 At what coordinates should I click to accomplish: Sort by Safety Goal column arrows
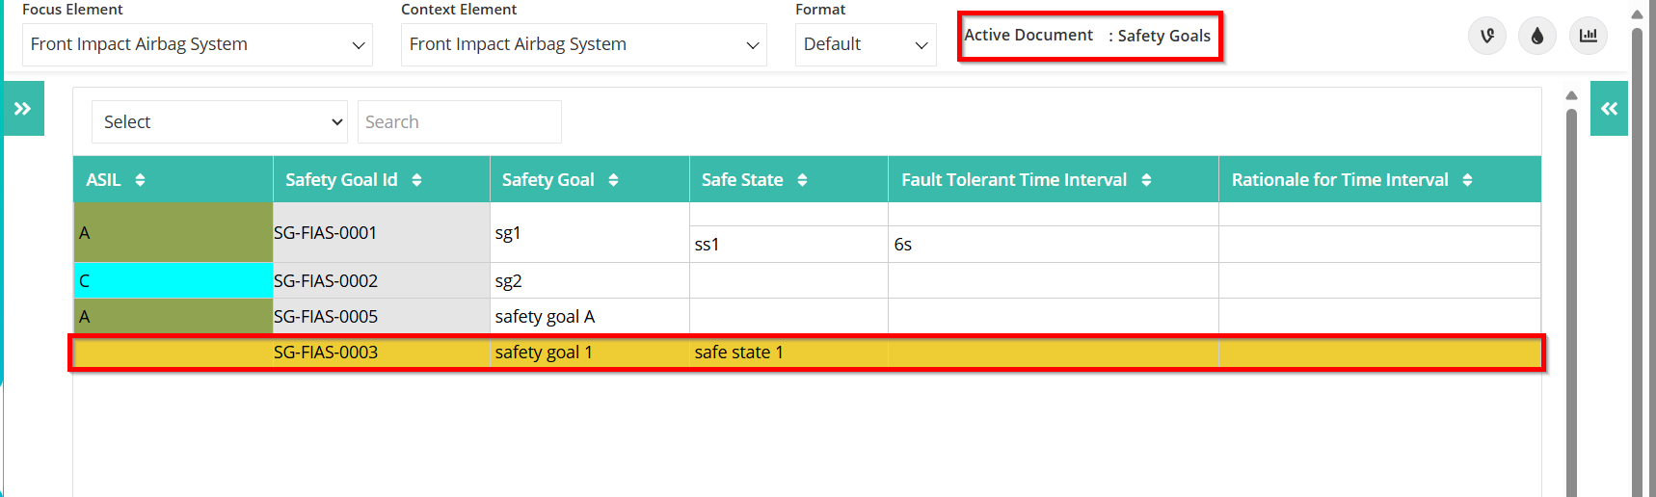tap(613, 180)
